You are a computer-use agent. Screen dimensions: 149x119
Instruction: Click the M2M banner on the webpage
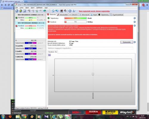[77, 112]
